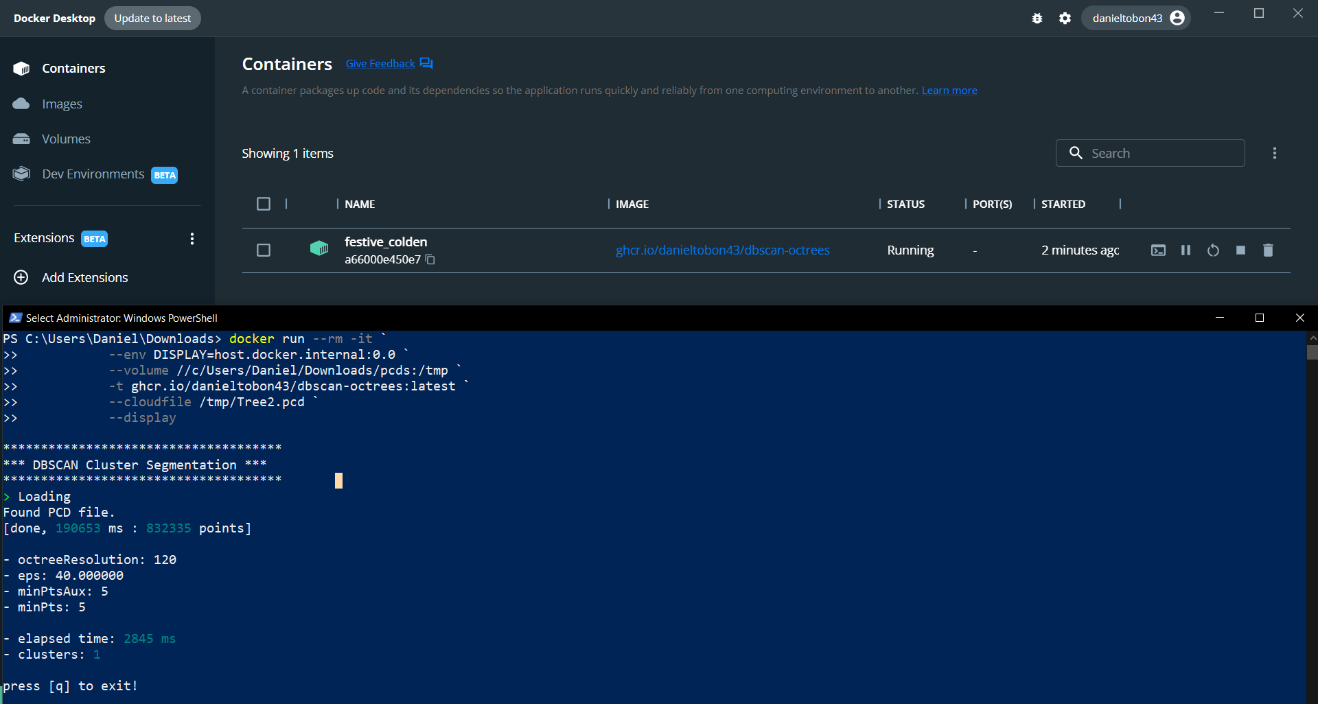Click PowerShell scrollbar up arrow

coord(1312,338)
